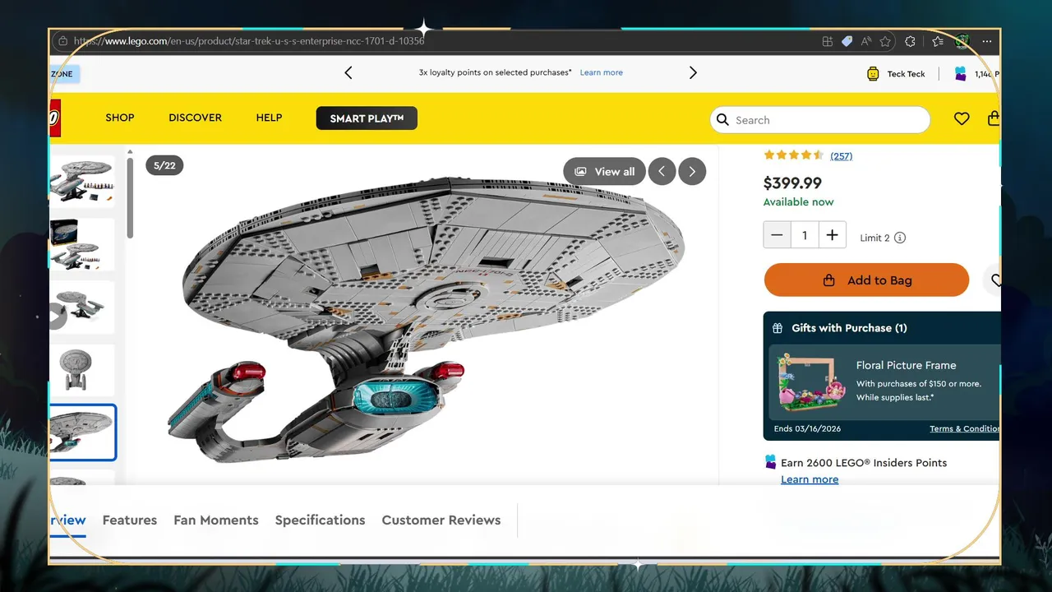Screen dimensions: 1052x592
Task: Open the shopping price tag icon
Action: (x=847, y=41)
